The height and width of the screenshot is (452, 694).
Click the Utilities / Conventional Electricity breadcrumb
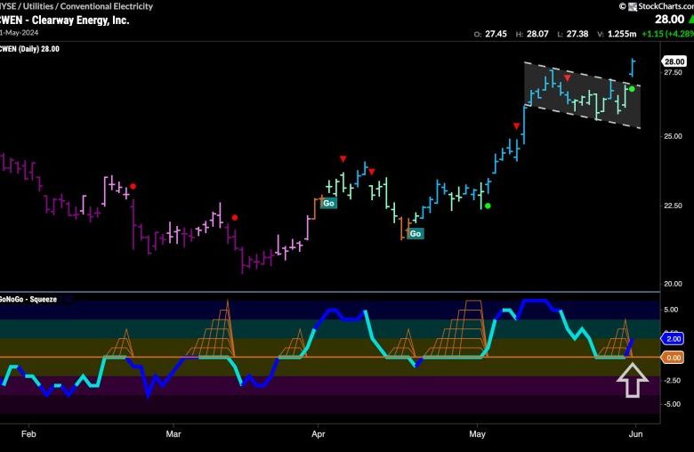pyautogui.click(x=87, y=6)
